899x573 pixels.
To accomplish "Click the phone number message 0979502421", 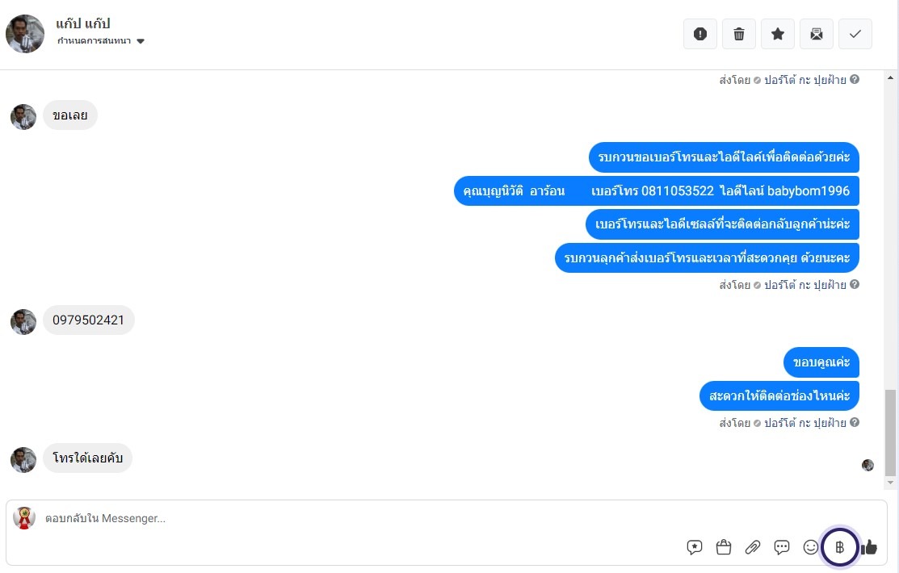I will click(x=89, y=320).
